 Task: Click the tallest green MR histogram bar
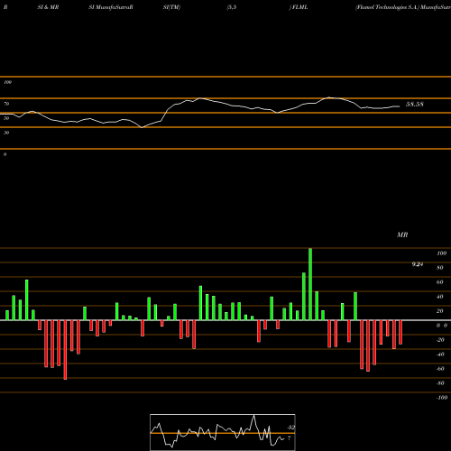tap(310, 284)
